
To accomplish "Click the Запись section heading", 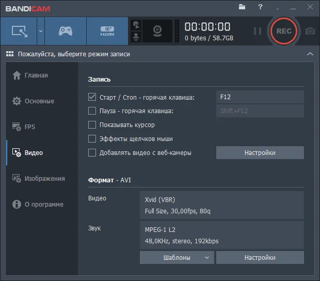I will point(99,79).
